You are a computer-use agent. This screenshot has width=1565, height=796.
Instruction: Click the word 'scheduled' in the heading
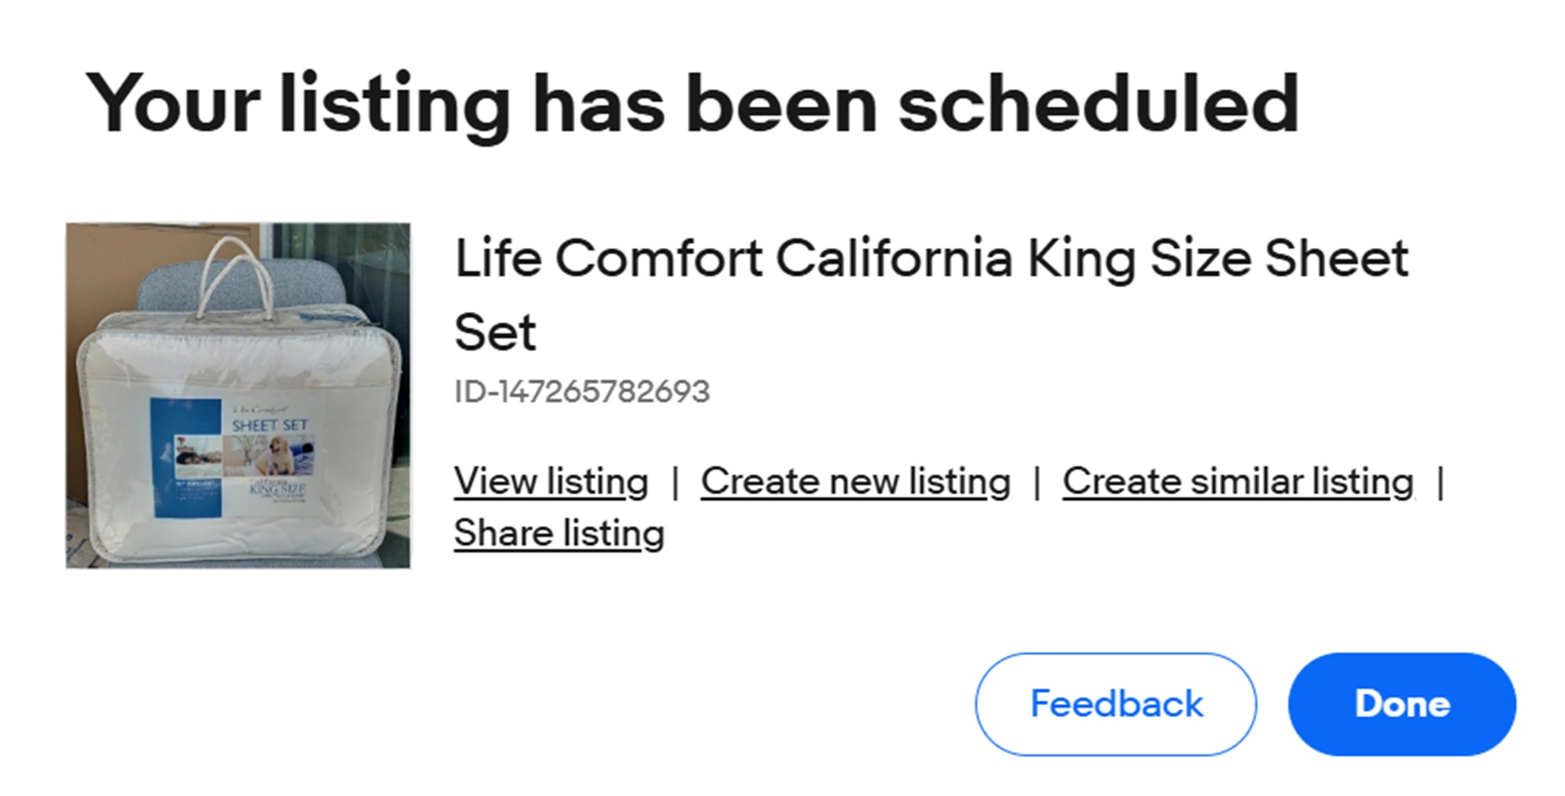coord(1098,104)
